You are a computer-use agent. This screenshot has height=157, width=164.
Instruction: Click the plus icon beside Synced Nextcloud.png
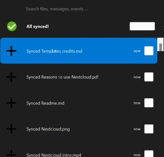[x=11, y=129]
